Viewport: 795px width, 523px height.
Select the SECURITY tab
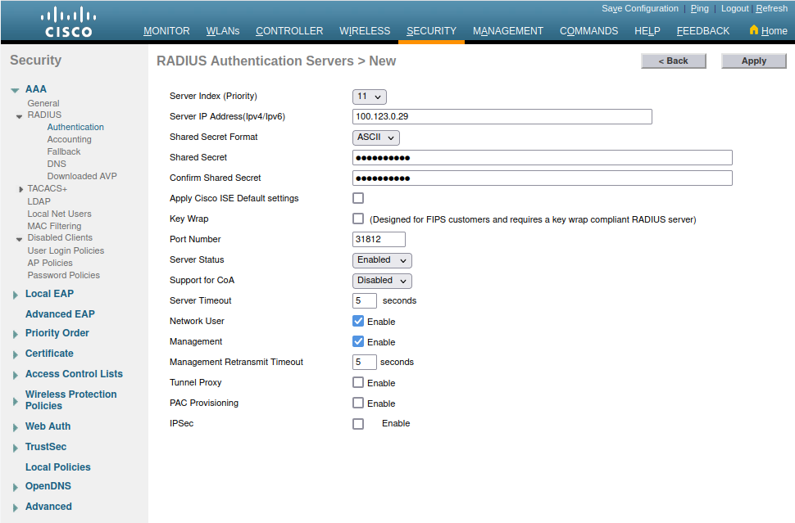[x=431, y=31]
